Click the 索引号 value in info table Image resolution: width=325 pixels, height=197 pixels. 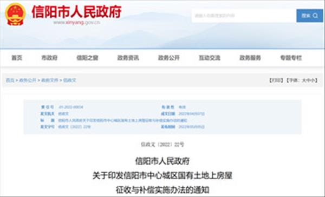click(x=71, y=107)
